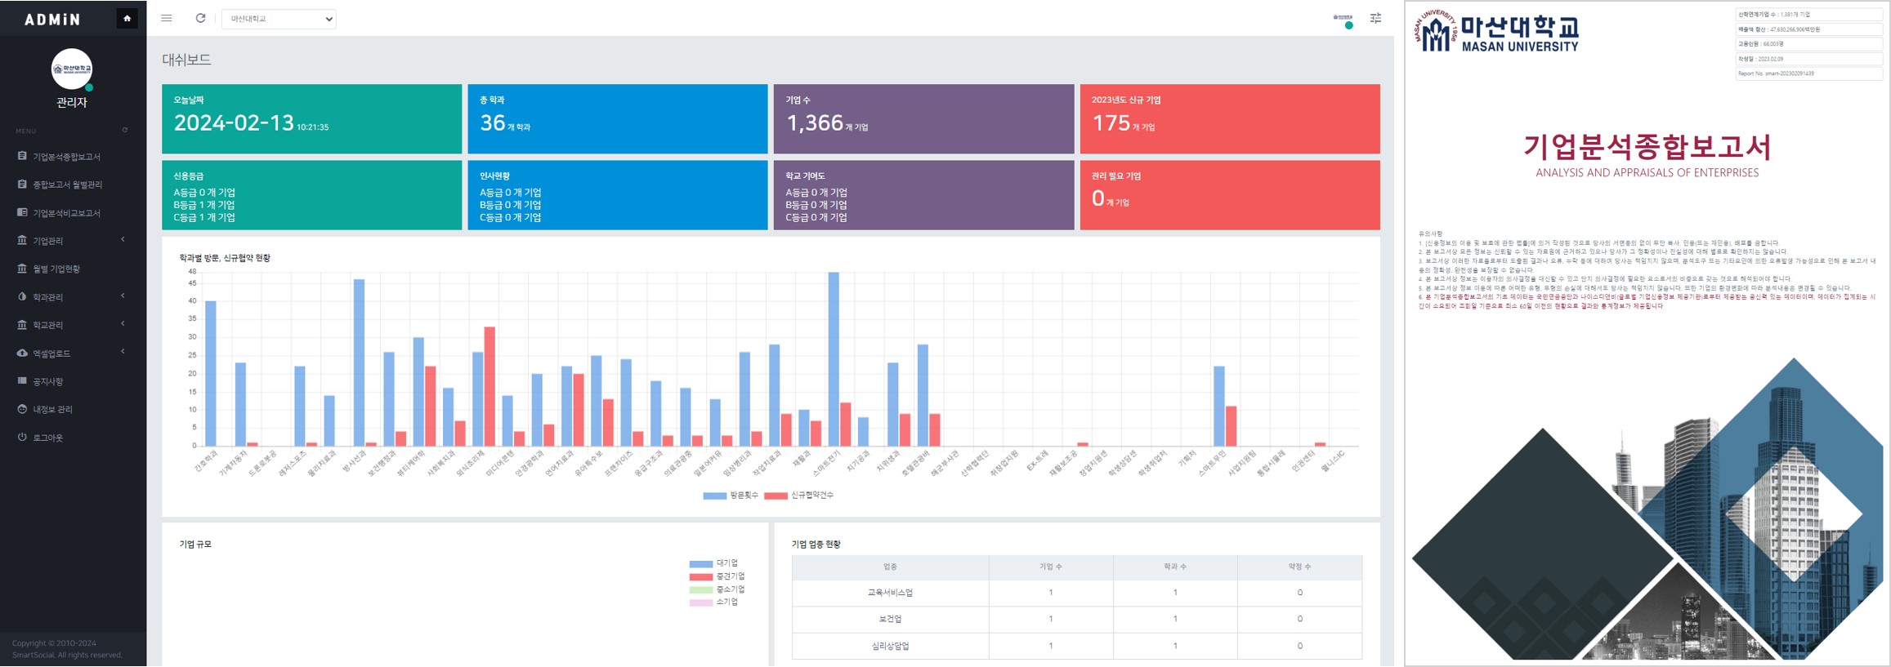This screenshot has height=667, width=1891.
Task: Click the 신용등급 grade summary card
Action: pos(311,195)
